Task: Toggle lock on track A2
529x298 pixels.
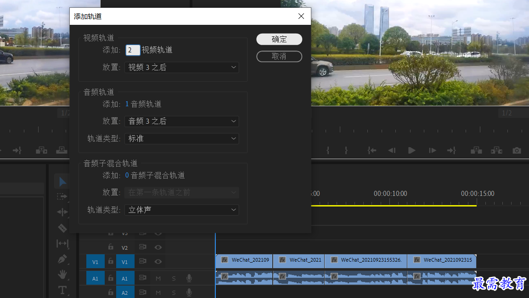Action: (x=111, y=292)
